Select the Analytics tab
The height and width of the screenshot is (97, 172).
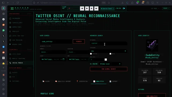tap(99, 81)
